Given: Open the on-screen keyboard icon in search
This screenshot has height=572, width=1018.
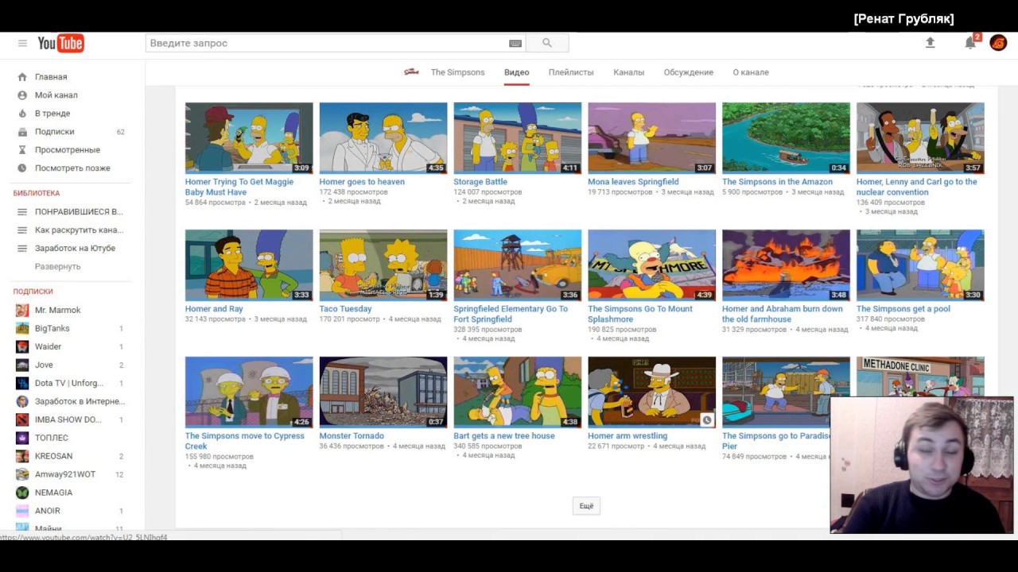Looking at the screenshot, I should click(515, 44).
